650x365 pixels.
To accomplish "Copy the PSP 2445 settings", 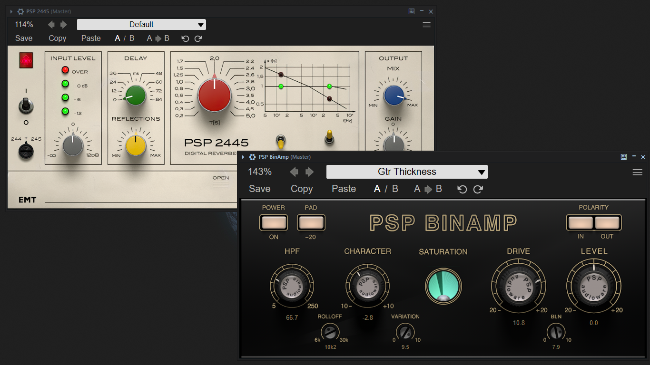I will point(57,38).
